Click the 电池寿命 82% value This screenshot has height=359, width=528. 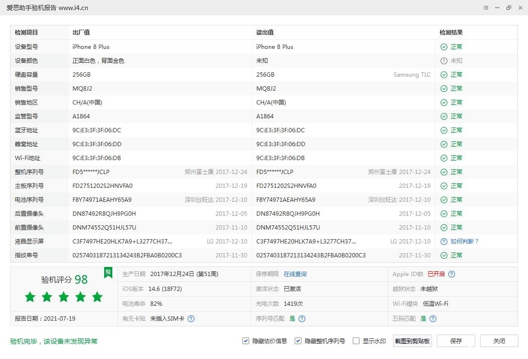click(x=156, y=304)
